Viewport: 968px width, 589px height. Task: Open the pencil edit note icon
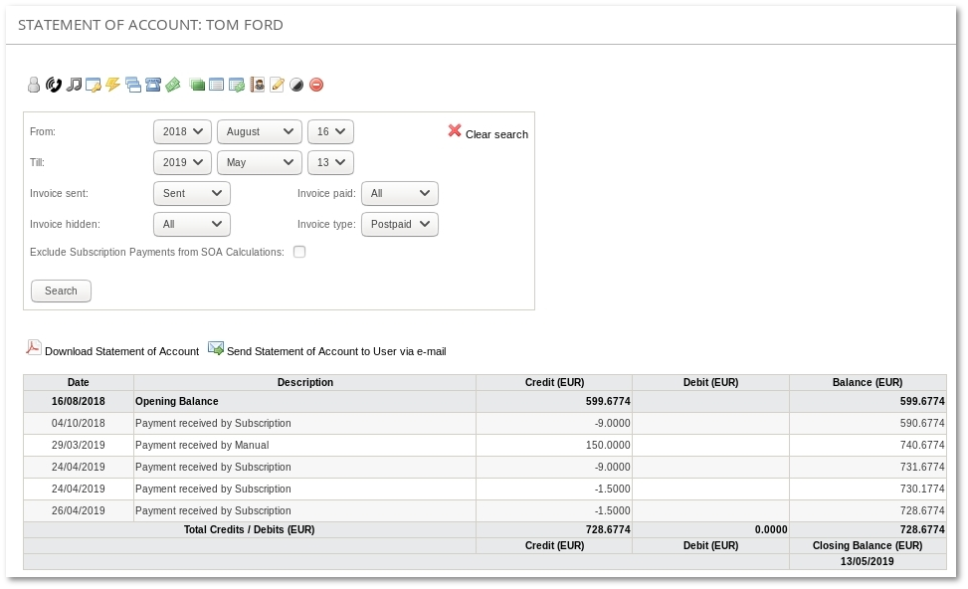[x=278, y=86]
